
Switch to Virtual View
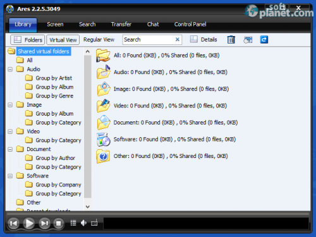pos(63,40)
